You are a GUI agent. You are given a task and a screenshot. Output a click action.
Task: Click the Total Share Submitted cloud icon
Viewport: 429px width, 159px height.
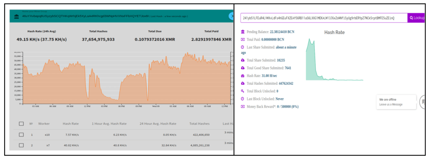(x=243, y=60)
